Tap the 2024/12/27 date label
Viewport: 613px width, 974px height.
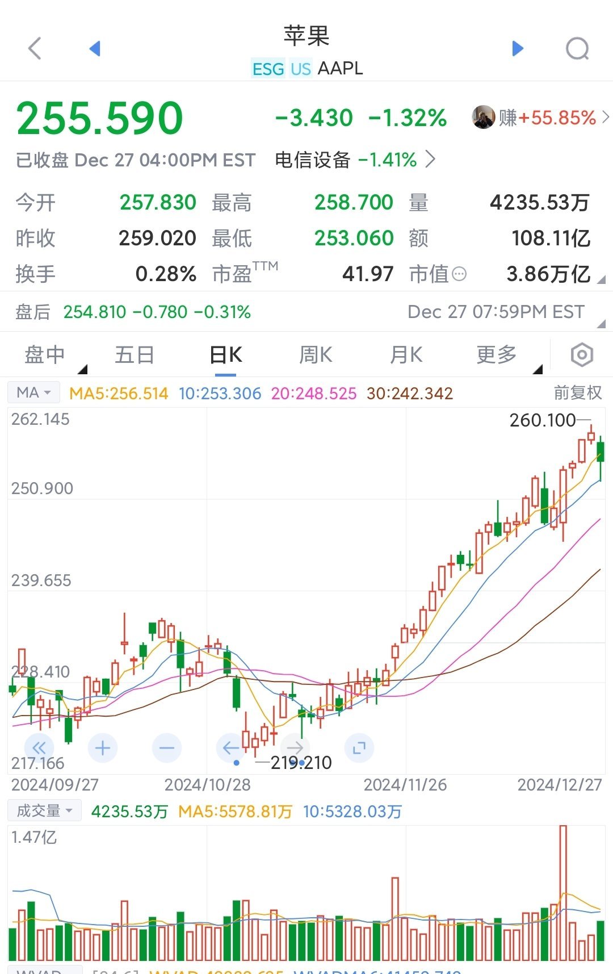(560, 785)
